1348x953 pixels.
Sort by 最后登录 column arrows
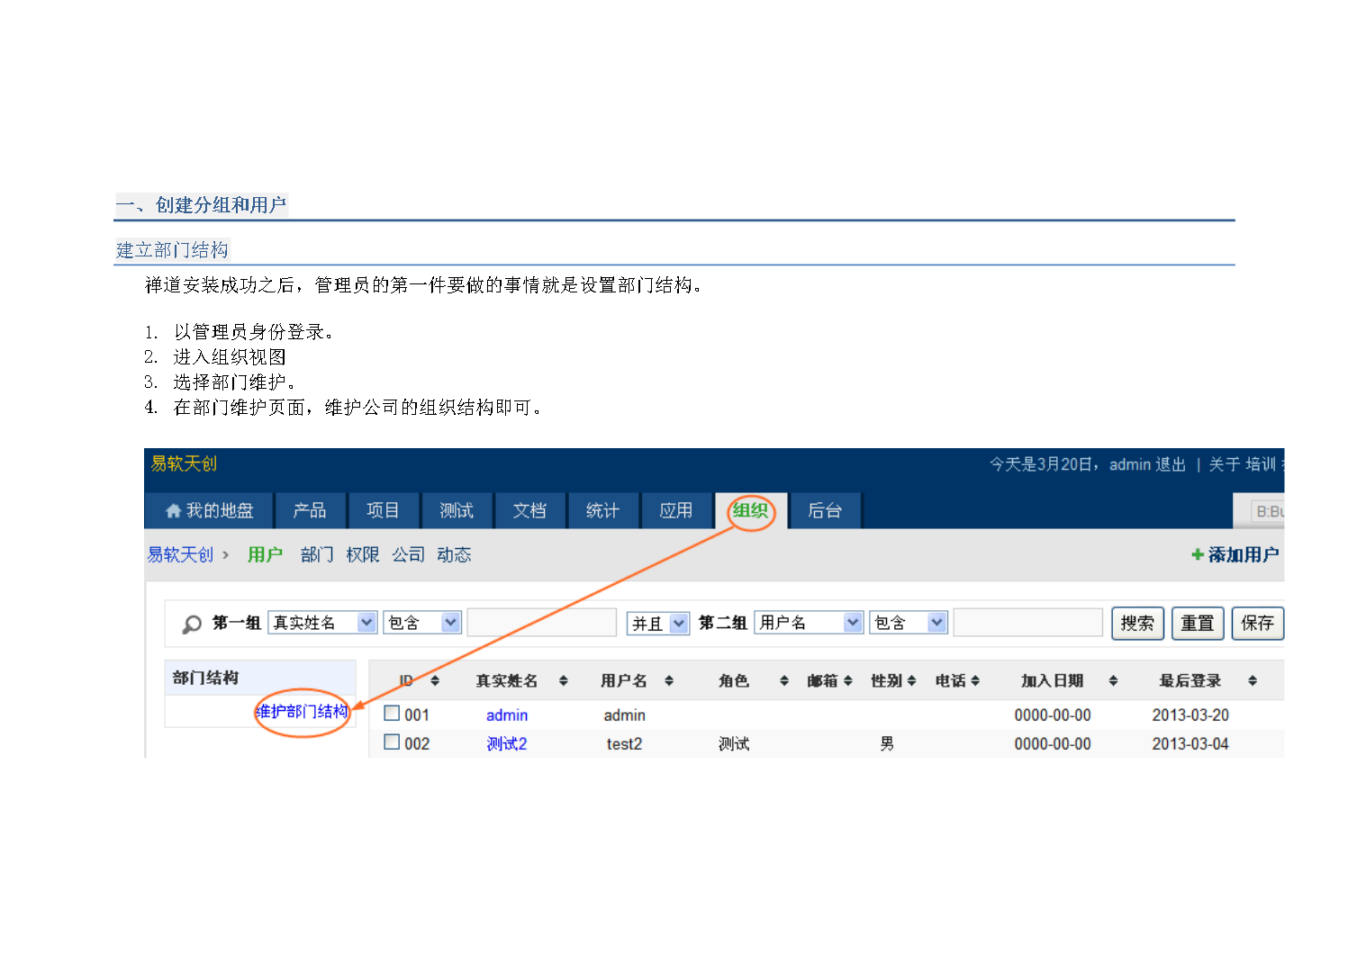pyautogui.click(x=1253, y=681)
